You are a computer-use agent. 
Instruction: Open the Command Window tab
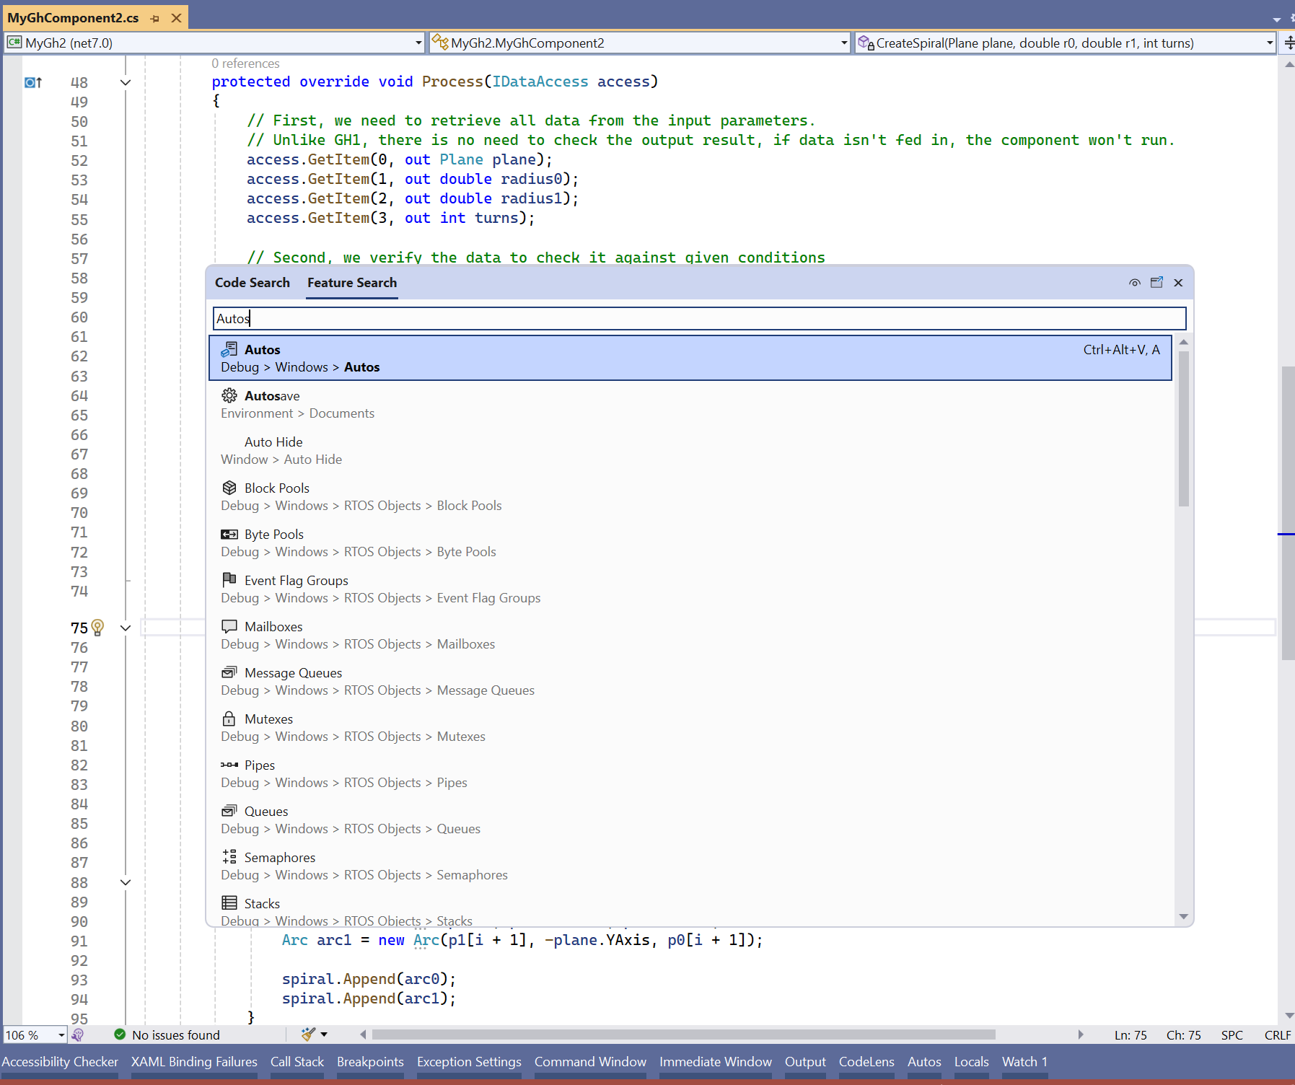tap(590, 1062)
